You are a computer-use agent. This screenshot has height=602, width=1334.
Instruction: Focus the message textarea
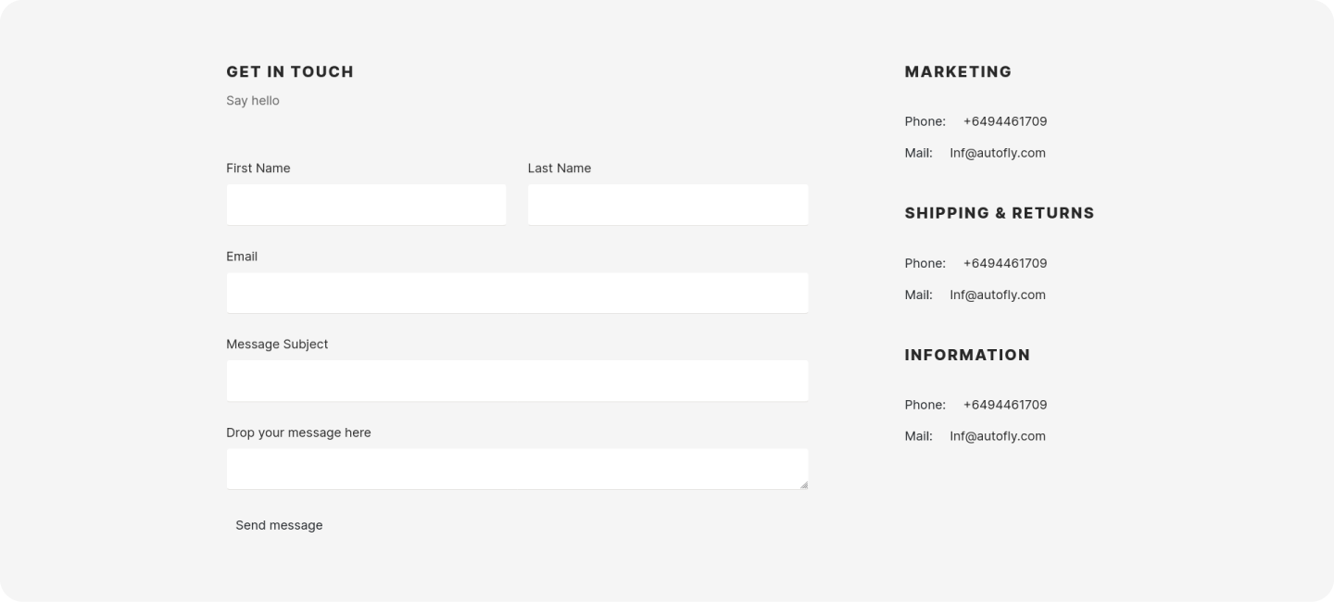pos(515,469)
